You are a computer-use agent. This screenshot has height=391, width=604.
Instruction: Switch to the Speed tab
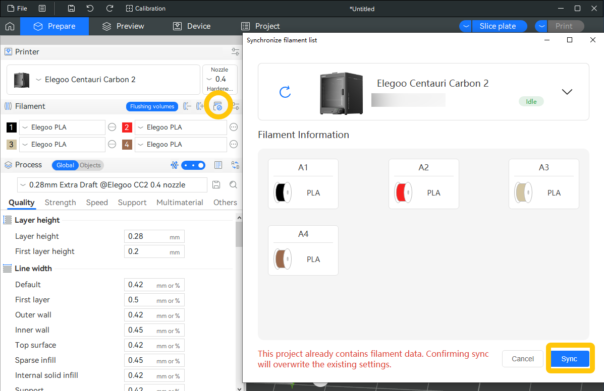tap(97, 203)
